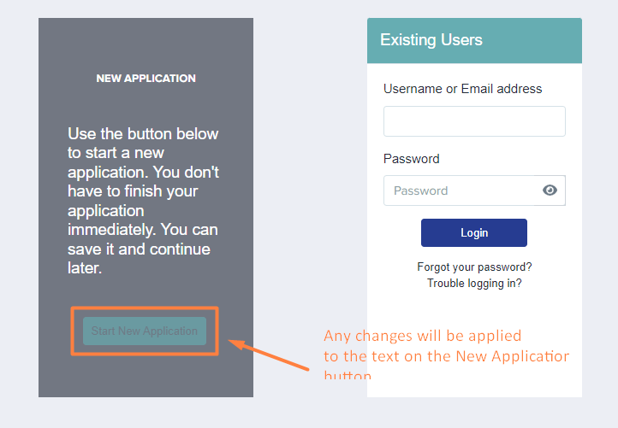Image resolution: width=618 pixels, height=428 pixels.
Task: Click the 'immediately. You can' text line
Action: 143,230
